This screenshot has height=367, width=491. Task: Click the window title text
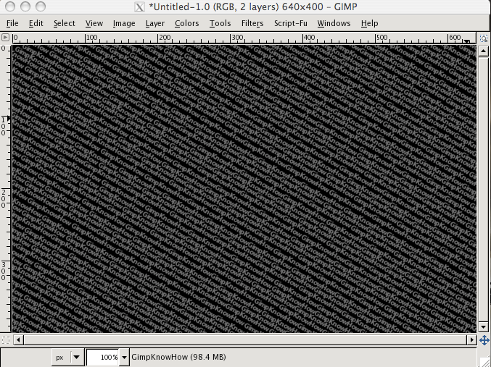(x=253, y=7)
